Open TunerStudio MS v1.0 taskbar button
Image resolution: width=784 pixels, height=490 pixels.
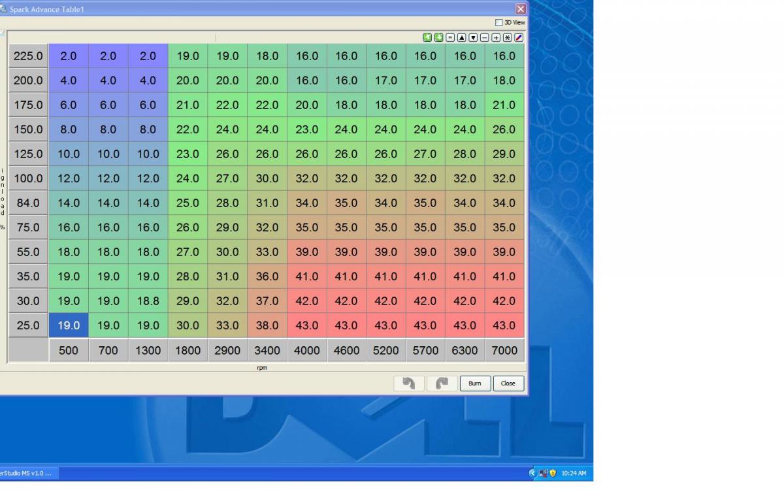27,473
